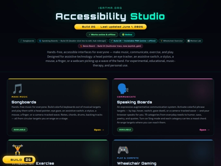The width and height of the screenshot is (221, 166).
Task: Click the Accessibility Studio heading
Action: 110,16
